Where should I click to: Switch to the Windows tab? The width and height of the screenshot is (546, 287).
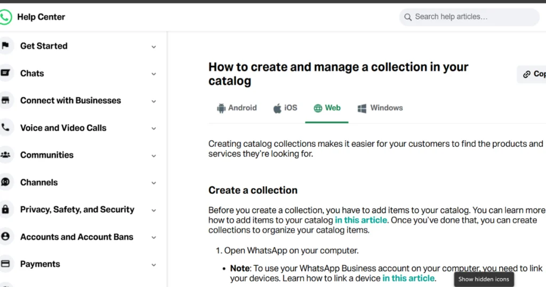coord(380,108)
